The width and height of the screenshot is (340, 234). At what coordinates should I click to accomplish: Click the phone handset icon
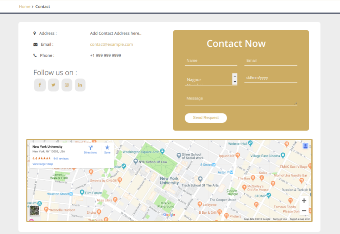point(35,55)
